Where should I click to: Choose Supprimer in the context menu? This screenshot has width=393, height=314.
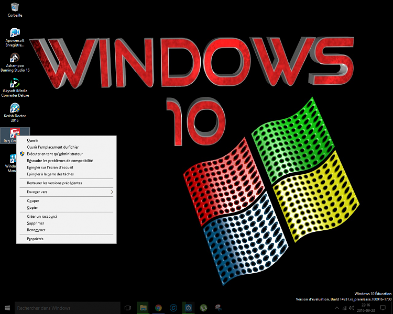[x=67, y=223]
